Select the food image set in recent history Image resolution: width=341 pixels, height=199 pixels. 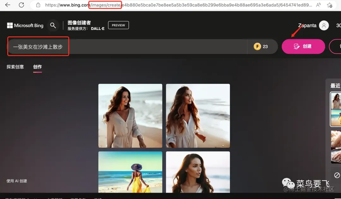(336, 147)
